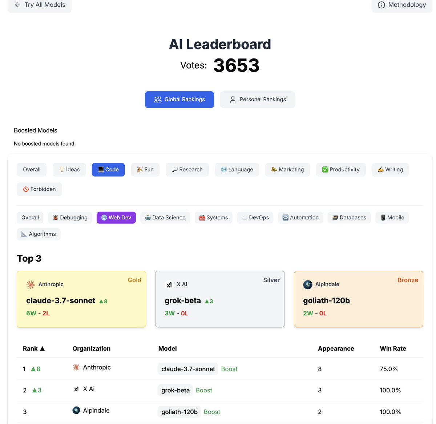Click the globe icon on the Web Dev chip

[104, 218]
